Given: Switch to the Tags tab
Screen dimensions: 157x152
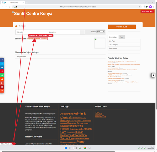Looking at the screenshot, I should coord(122,37).
